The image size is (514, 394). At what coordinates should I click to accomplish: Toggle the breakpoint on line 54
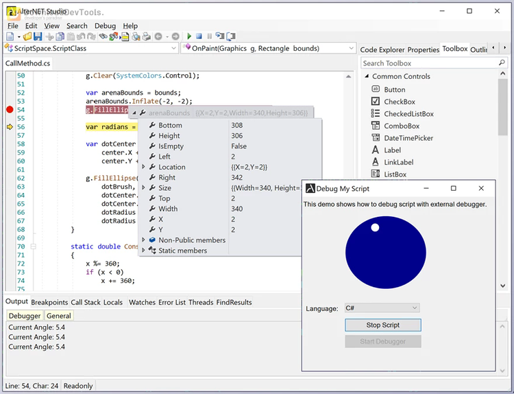click(10, 110)
